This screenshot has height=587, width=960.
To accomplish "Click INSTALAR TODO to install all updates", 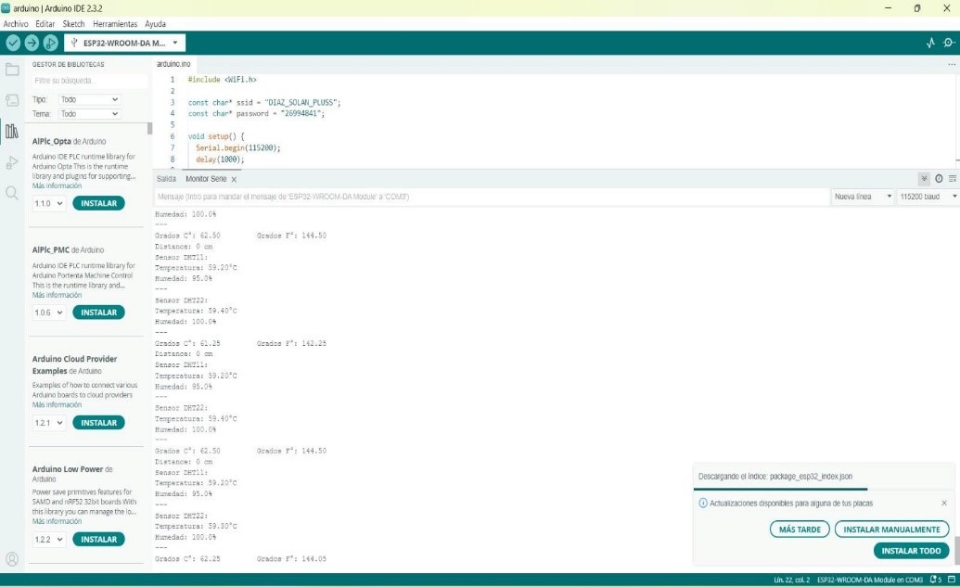I will click(x=911, y=551).
